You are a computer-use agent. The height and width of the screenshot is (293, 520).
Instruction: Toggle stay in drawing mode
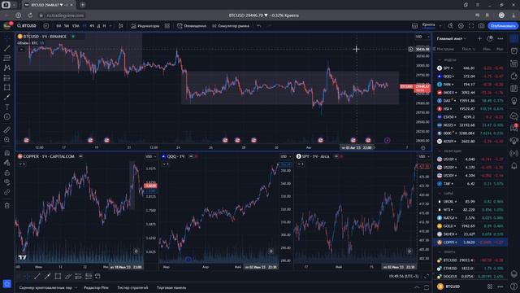(7, 163)
